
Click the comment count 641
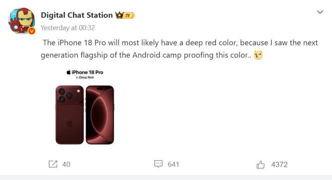coord(173,165)
